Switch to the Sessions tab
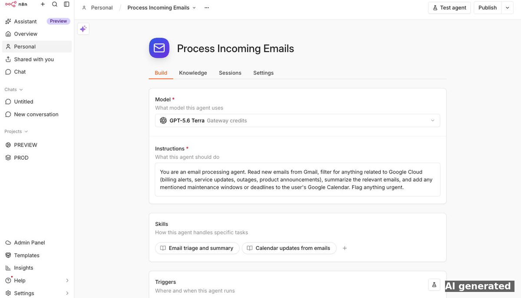 [x=230, y=73]
